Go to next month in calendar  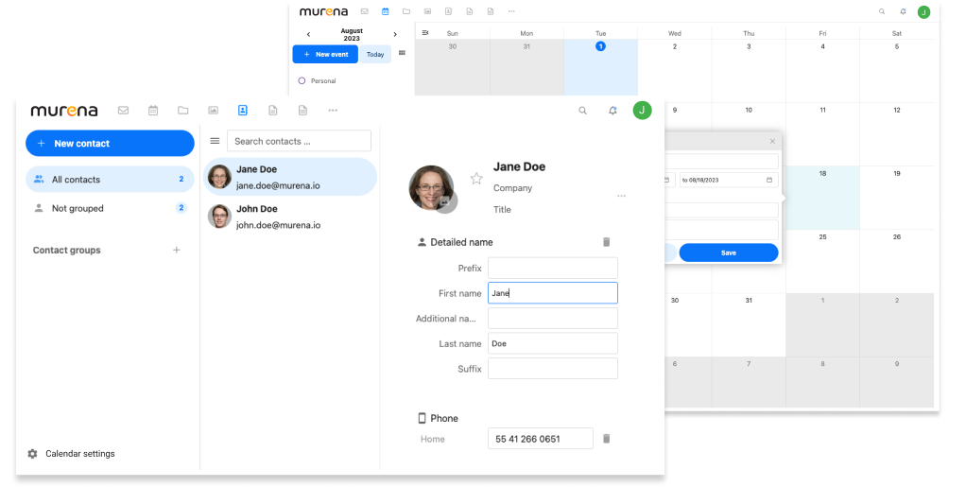tap(395, 35)
